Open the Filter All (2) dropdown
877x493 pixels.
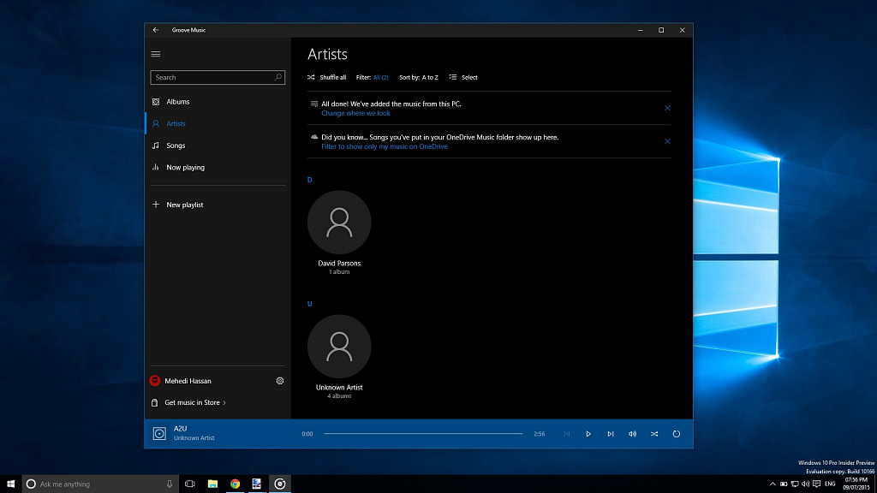372,77
